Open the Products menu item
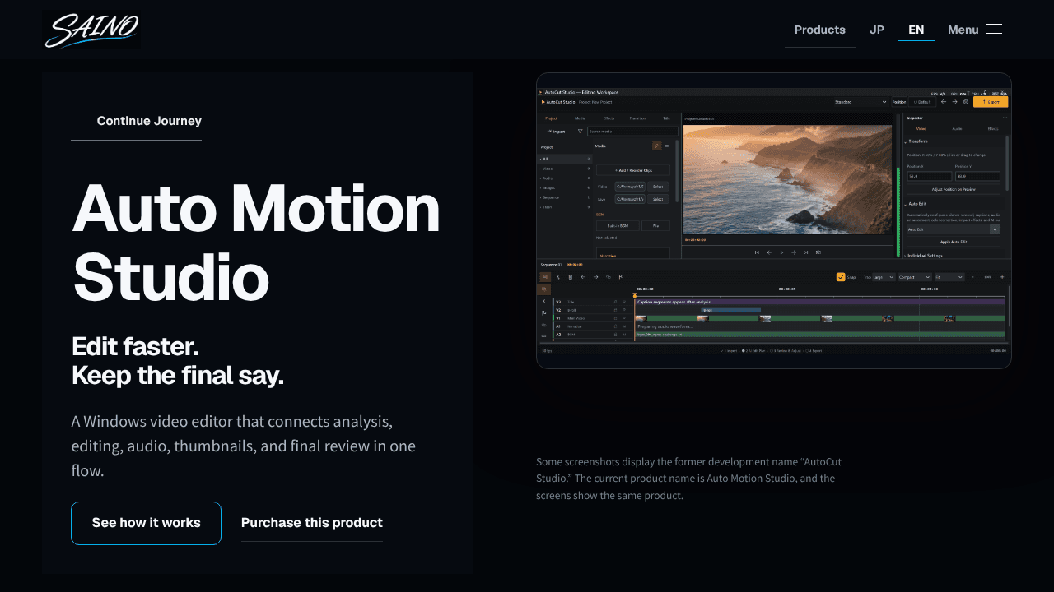Screen dimensions: 1054x592 (819, 30)
